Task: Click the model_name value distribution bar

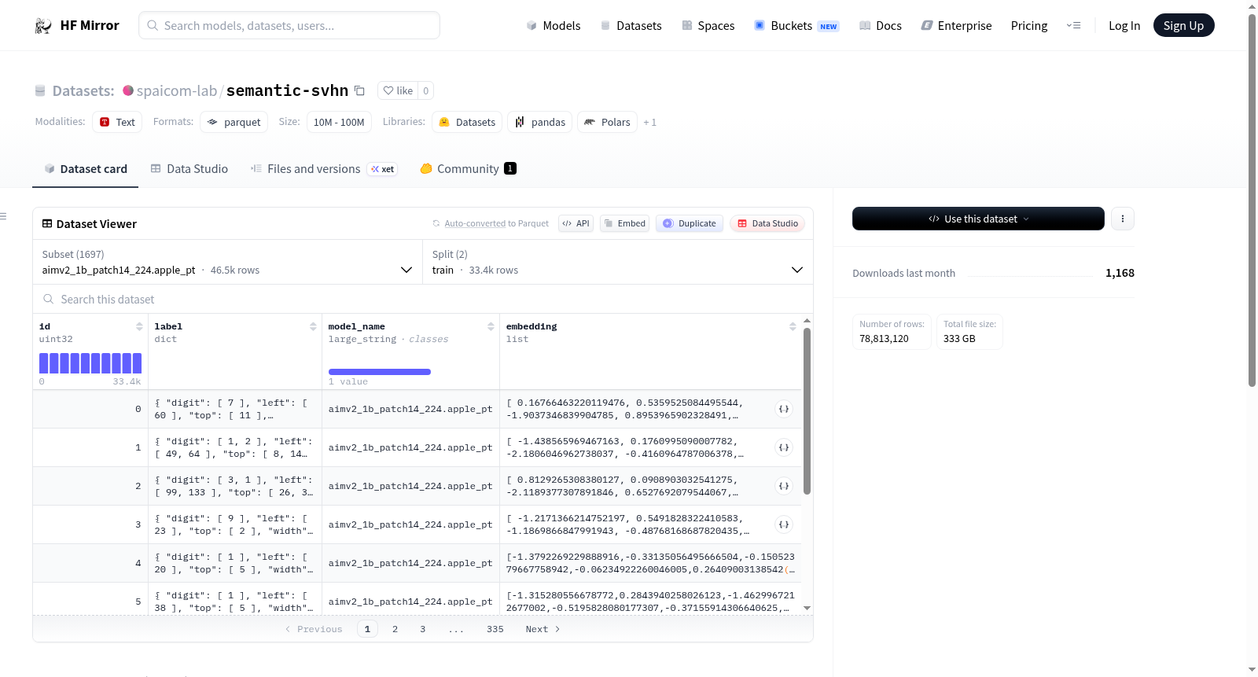Action: click(380, 372)
